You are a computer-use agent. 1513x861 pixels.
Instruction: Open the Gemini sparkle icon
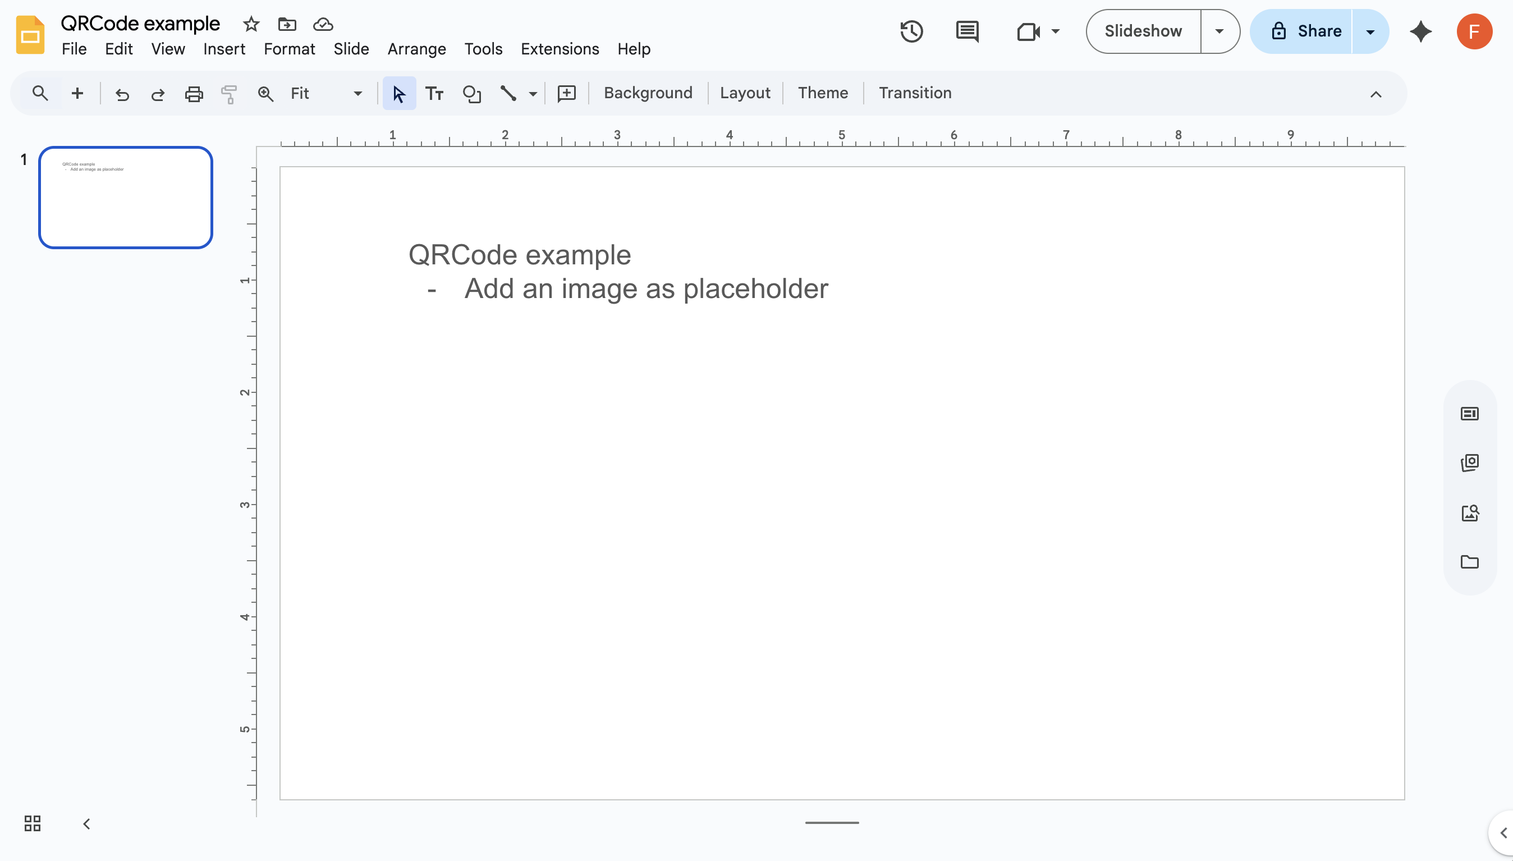1421,31
